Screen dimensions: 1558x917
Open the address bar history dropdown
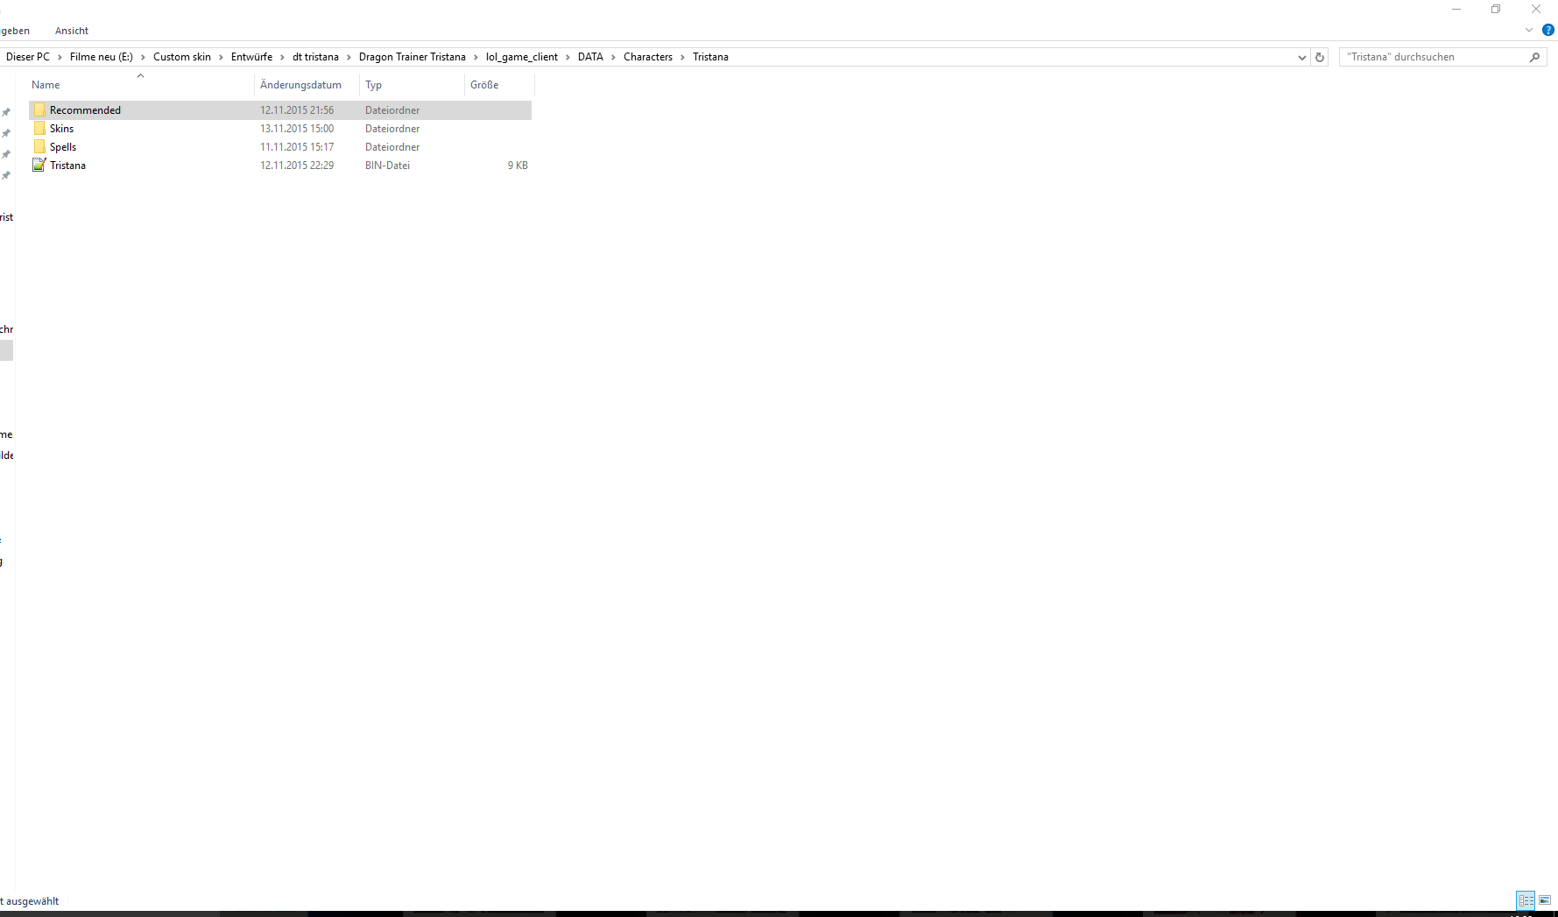point(1301,57)
